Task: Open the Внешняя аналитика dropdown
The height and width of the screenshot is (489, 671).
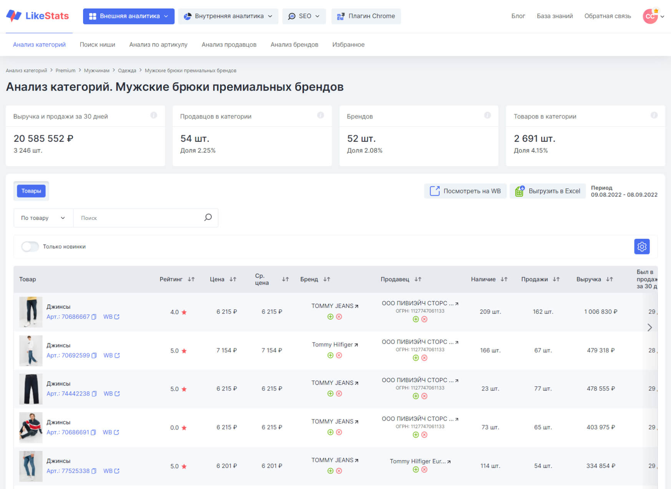Action: pos(129,16)
